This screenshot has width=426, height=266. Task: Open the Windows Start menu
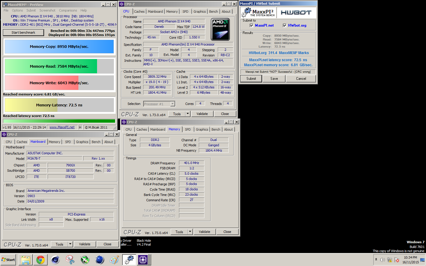tap(8, 260)
